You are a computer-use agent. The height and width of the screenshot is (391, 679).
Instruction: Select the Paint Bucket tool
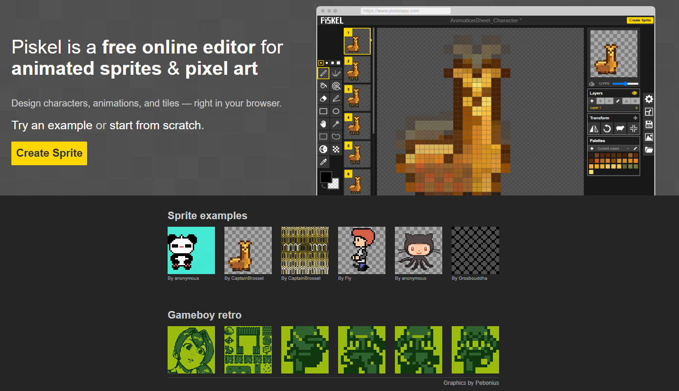(323, 86)
